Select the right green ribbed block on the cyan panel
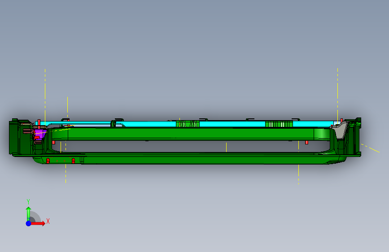 (279, 124)
